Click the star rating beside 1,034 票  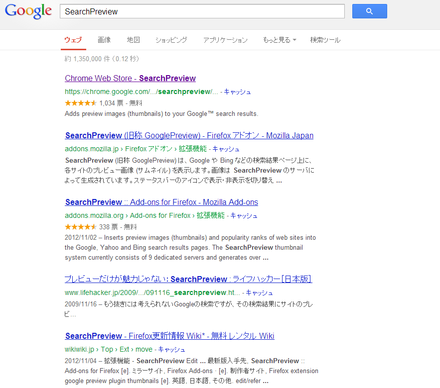[x=81, y=103]
